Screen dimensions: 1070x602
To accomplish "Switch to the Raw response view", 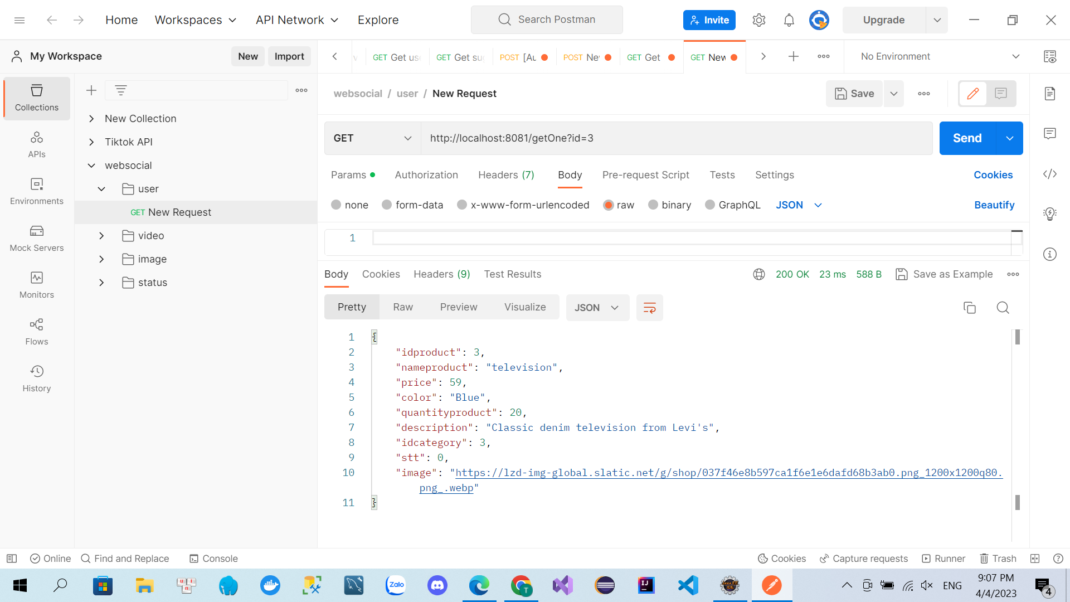I will pos(403,307).
